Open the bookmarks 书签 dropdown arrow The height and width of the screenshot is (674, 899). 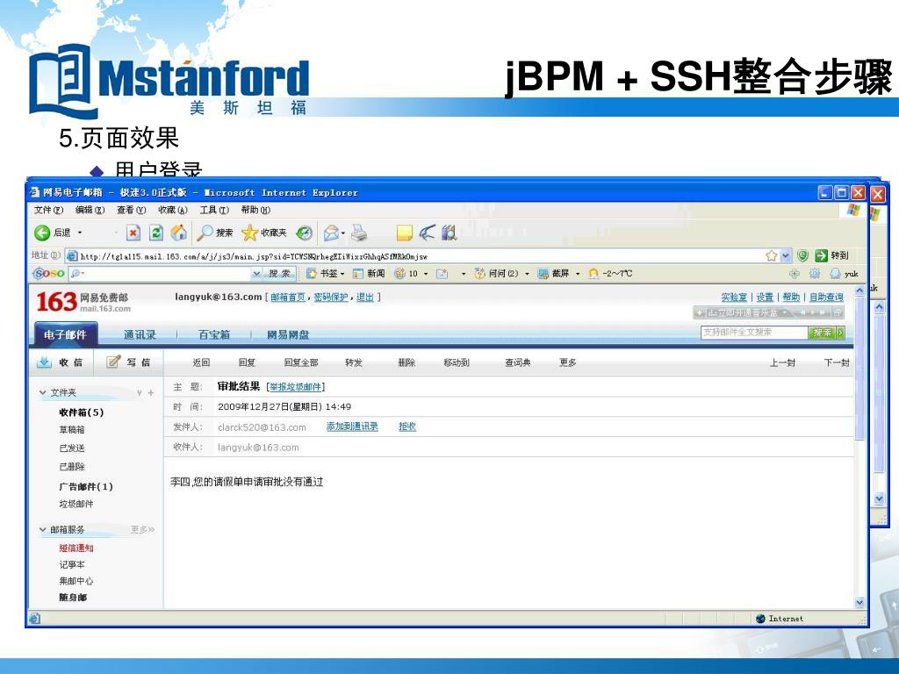[342, 274]
